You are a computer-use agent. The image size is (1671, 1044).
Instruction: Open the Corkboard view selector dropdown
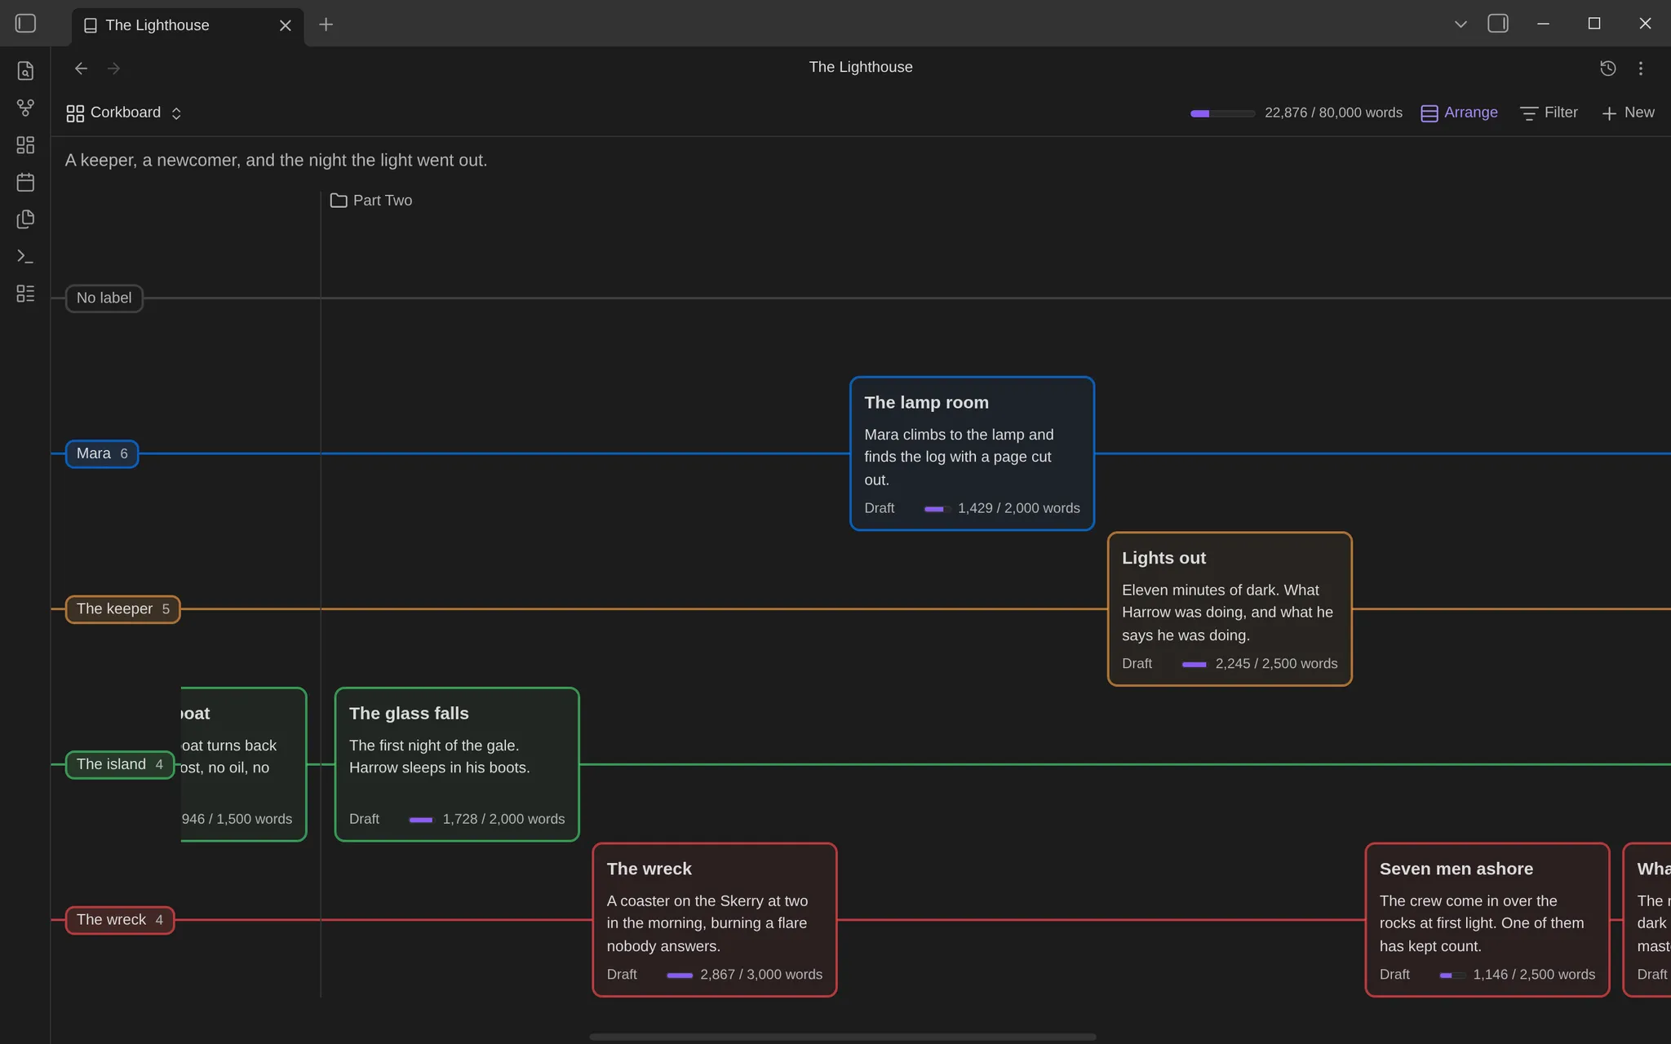click(x=124, y=113)
